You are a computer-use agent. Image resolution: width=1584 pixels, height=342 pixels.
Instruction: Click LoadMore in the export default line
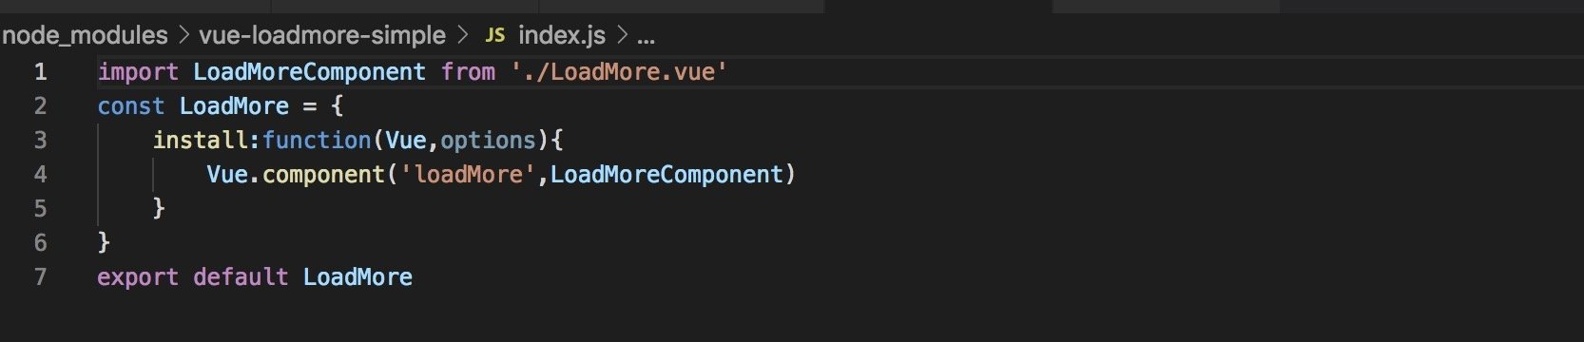coord(357,277)
